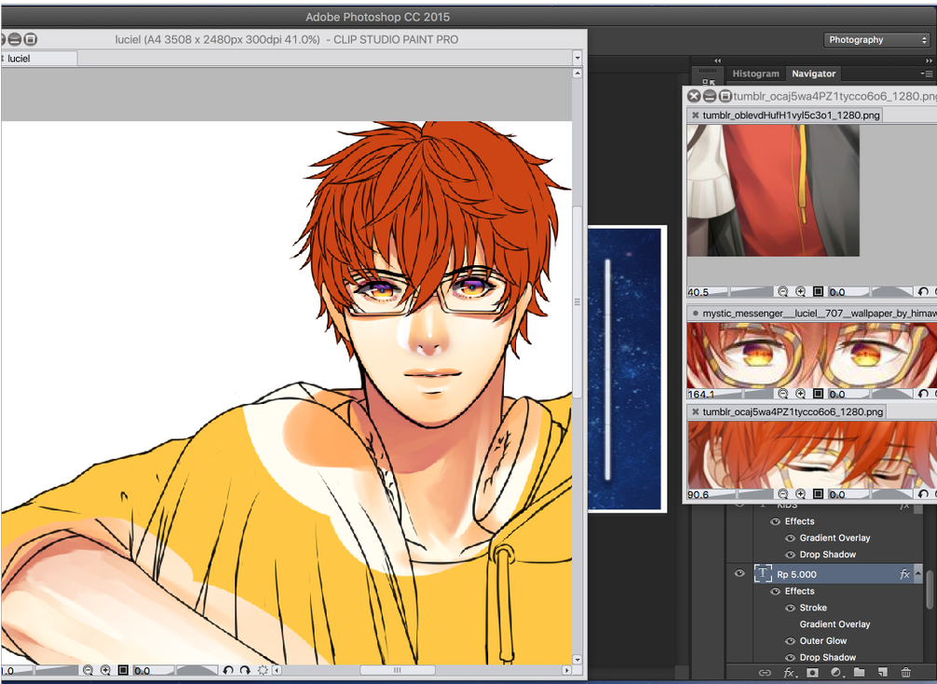Select the luciel canvas tab
This screenshot has height=684, width=937.
point(39,59)
